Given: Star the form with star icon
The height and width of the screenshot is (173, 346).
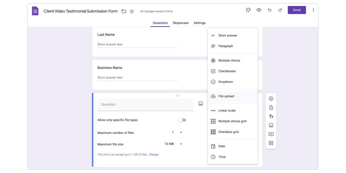Looking at the screenshot, I should (132, 11).
